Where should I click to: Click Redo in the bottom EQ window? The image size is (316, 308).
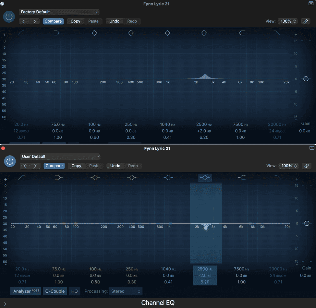click(133, 166)
